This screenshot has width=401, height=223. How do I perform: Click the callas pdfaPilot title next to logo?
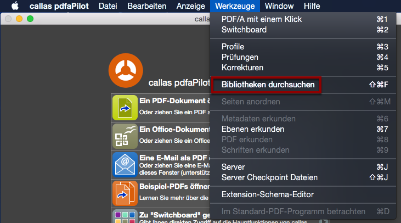pos(179,83)
